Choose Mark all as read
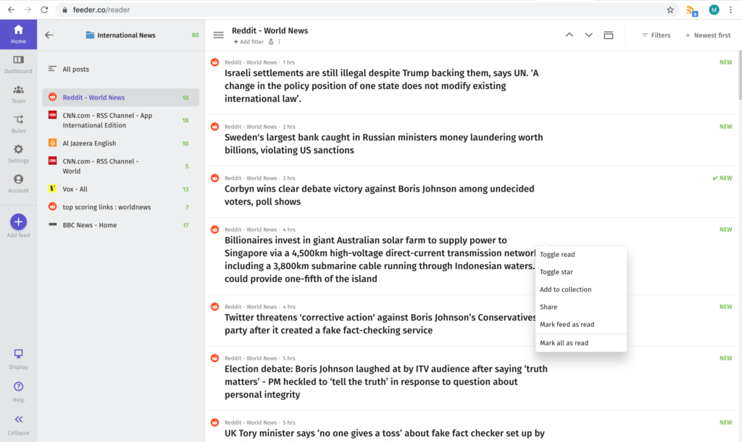 [x=581, y=343]
